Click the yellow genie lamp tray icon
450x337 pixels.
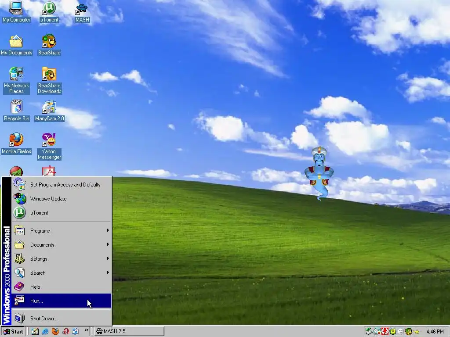417,332
